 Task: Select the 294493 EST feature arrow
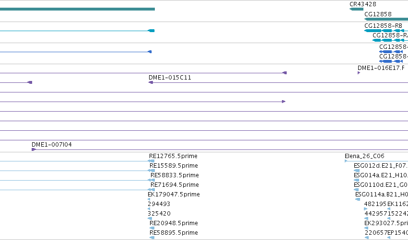[x=149, y=209]
